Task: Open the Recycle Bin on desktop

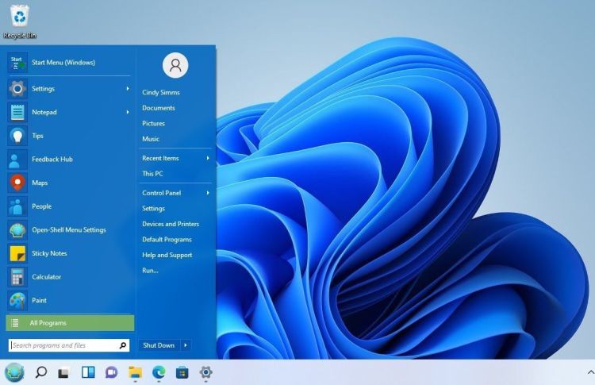Action: [19, 16]
